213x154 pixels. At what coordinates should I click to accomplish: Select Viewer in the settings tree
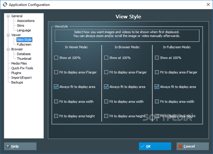point(16,35)
